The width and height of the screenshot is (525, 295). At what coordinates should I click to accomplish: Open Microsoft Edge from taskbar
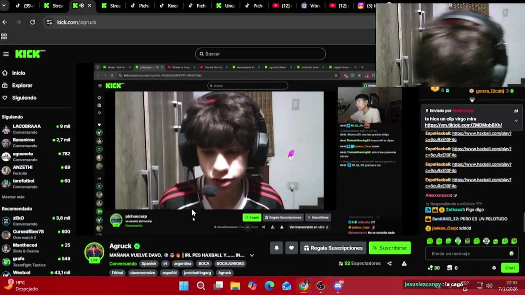point(269,286)
